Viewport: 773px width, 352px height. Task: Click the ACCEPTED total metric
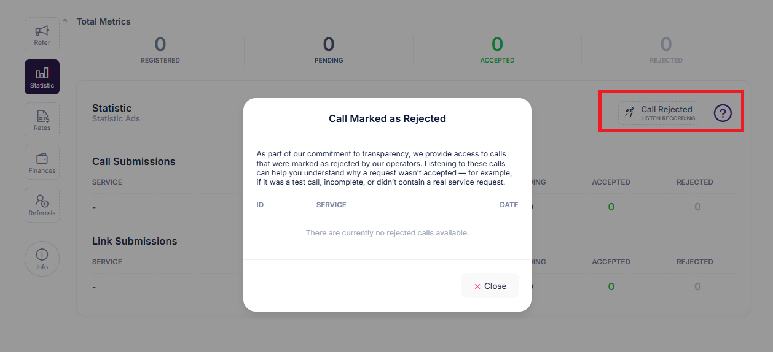point(497,50)
